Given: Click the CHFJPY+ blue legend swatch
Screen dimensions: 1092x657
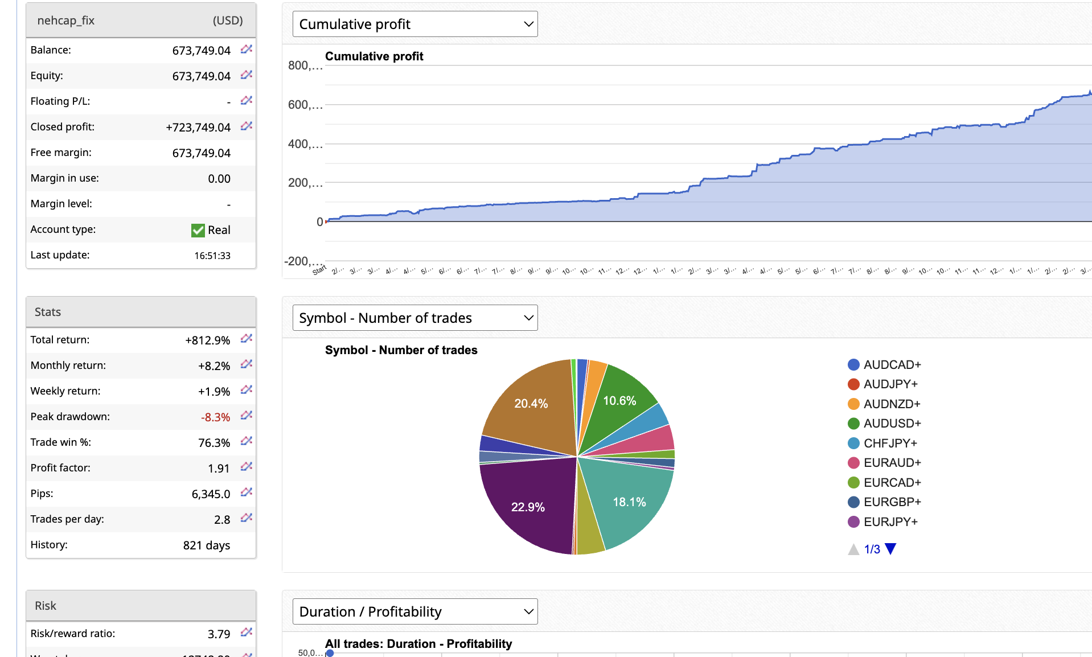Looking at the screenshot, I should [x=853, y=444].
